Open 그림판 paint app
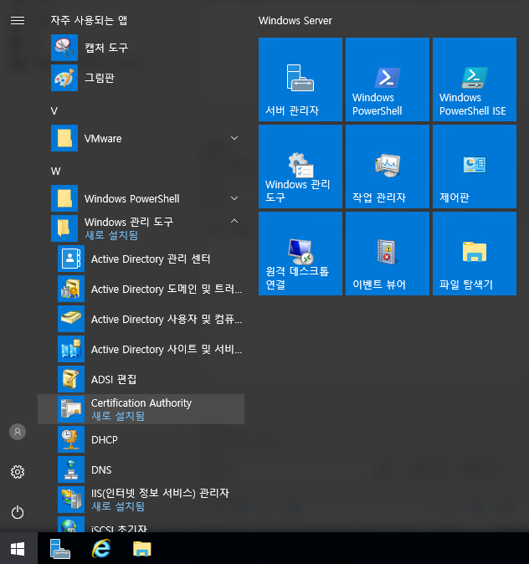 141,78
